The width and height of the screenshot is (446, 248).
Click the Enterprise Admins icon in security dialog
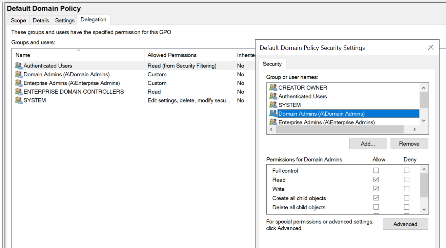coord(273,122)
